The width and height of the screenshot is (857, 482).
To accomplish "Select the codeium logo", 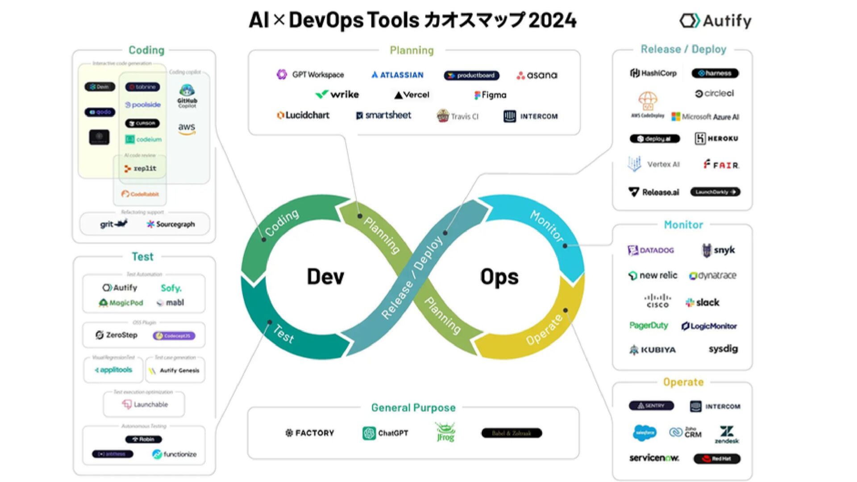I will [143, 139].
